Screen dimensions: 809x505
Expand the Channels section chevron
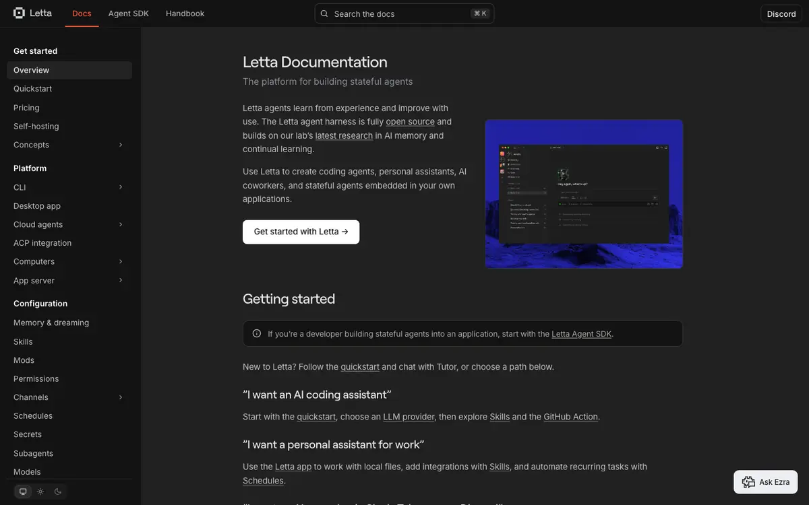[x=121, y=397]
